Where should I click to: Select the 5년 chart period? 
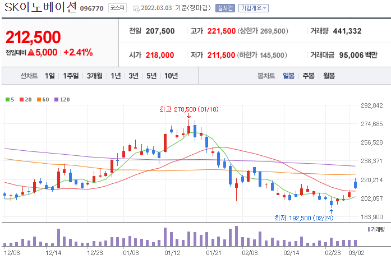[x=151, y=76]
